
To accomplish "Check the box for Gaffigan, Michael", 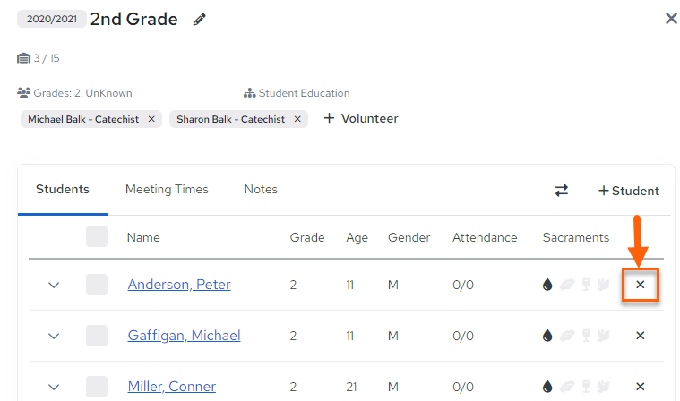I will click(x=97, y=336).
